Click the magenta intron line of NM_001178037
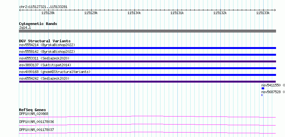 point(147,133)
